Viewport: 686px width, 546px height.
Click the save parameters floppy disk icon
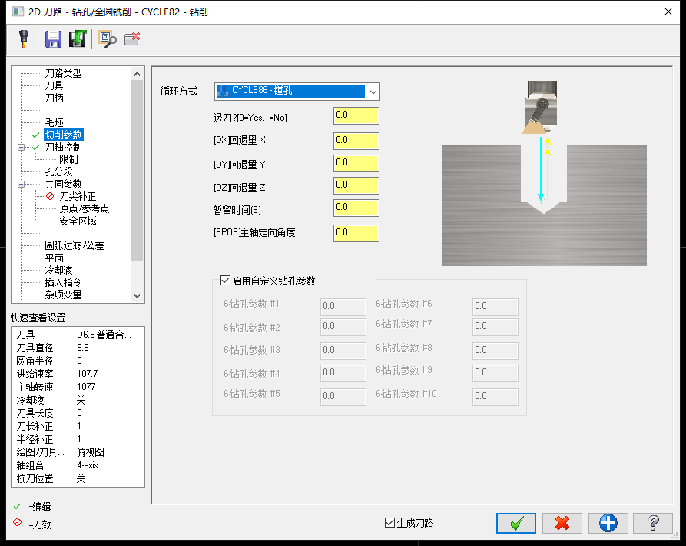click(x=53, y=39)
